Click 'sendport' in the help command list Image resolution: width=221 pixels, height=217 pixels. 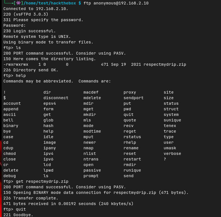134,98
